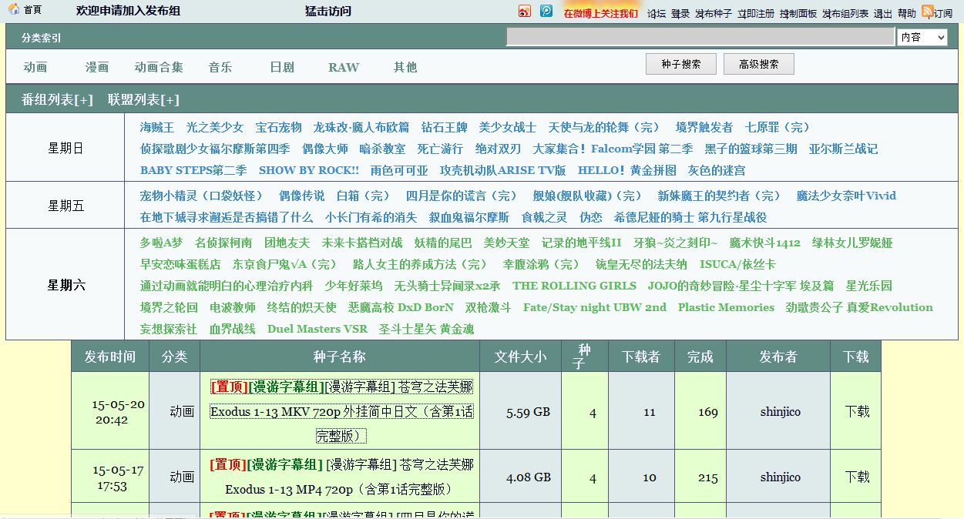The image size is (964, 519).
Task: Sort by the 文件大小 column header
Action: tap(520, 357)
